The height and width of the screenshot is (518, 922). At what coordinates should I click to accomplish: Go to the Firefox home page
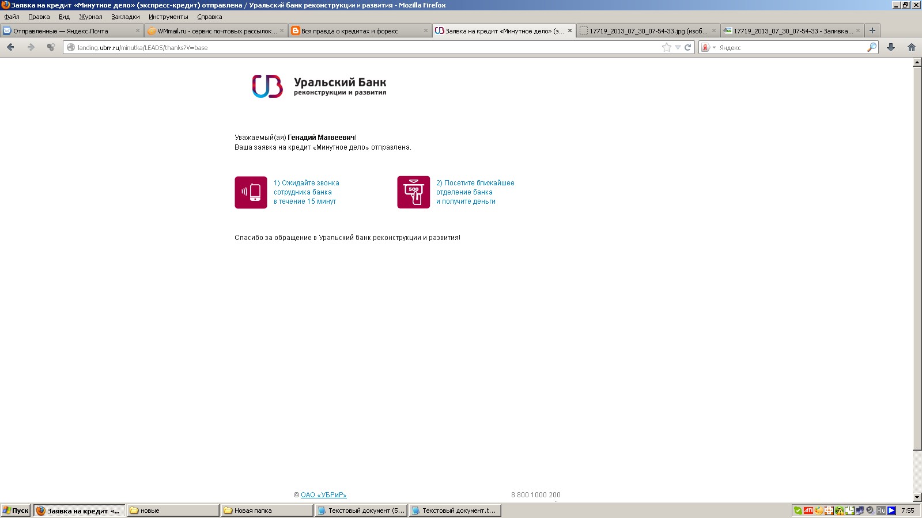(912, 47)
